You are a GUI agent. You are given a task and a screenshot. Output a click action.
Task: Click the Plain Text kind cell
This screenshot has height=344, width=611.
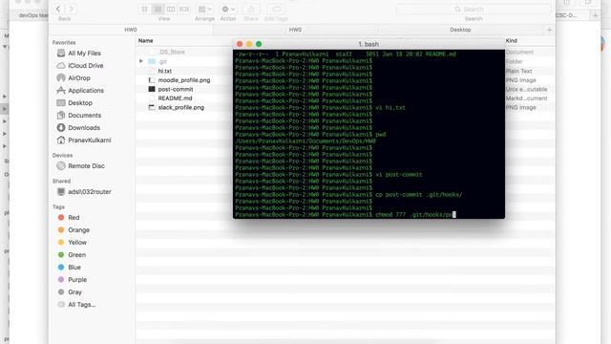tap(518, 71)
